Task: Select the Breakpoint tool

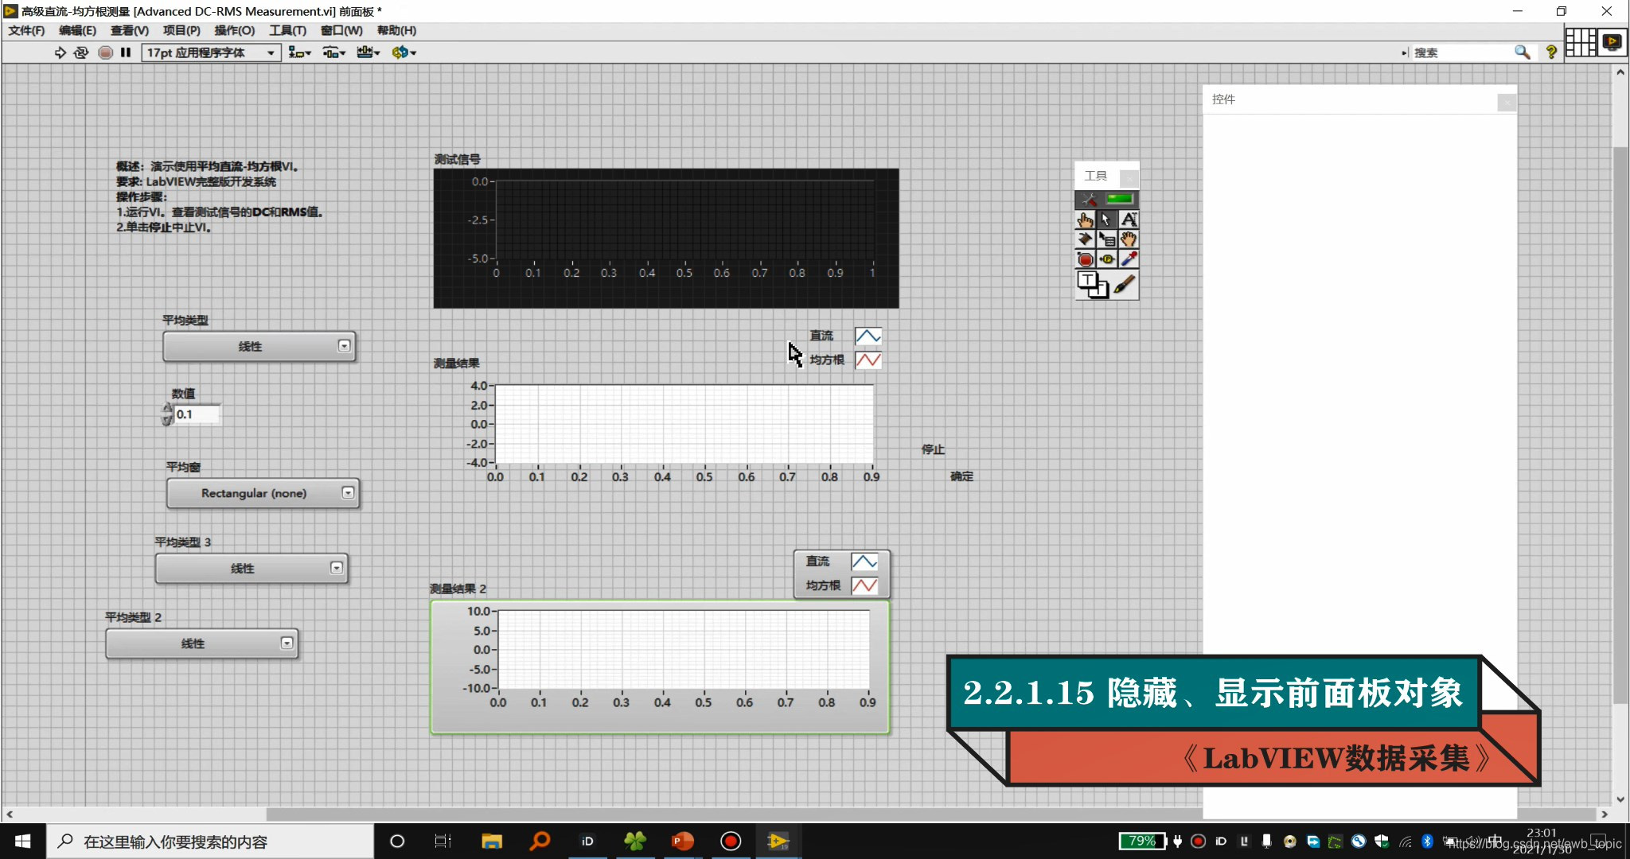Action: click(1085, 259)
